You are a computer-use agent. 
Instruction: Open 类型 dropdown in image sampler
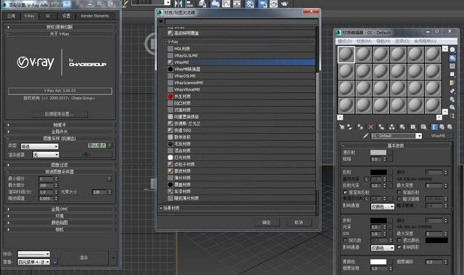tap(39, 147)
